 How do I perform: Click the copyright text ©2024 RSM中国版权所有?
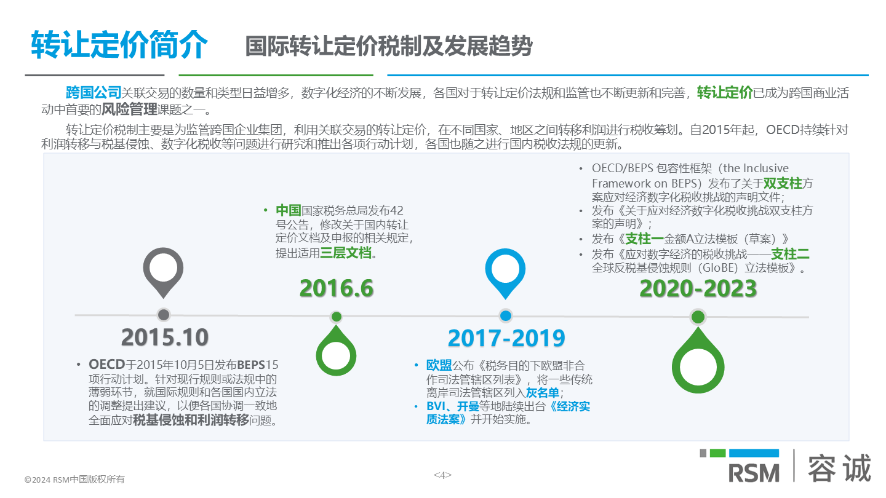(x=74, y=480)
